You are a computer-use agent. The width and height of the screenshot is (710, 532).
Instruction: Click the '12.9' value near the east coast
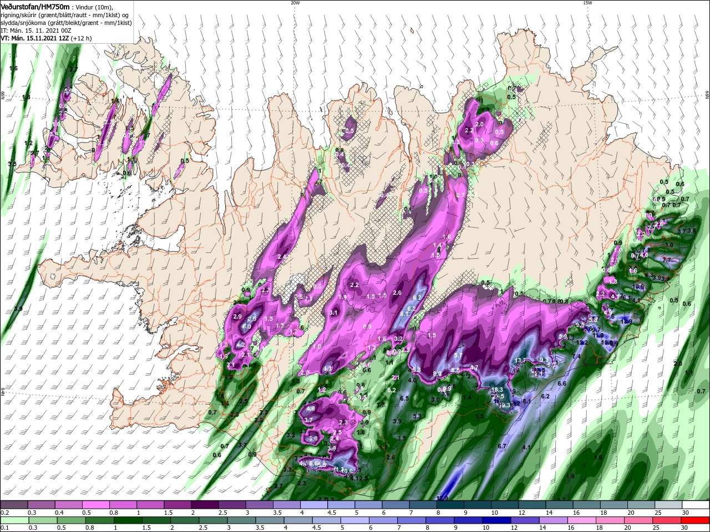(626, 321)
